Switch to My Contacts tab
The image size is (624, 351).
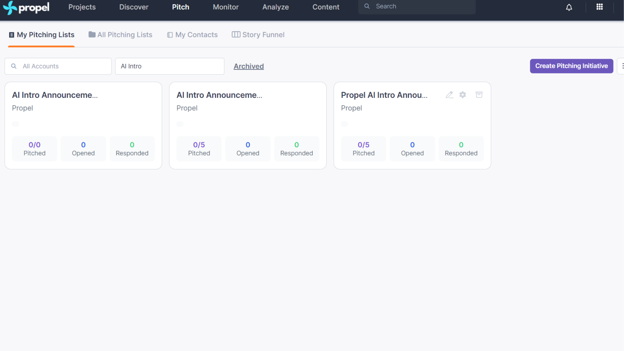click(x=192, y=35)
